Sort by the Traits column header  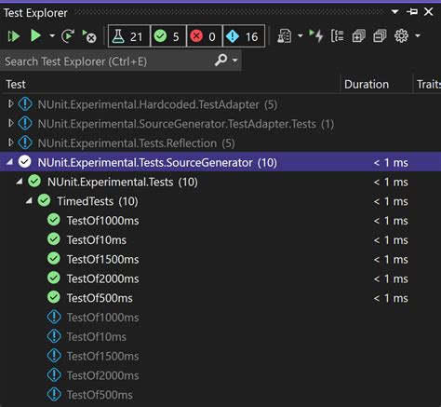point(428,85)
